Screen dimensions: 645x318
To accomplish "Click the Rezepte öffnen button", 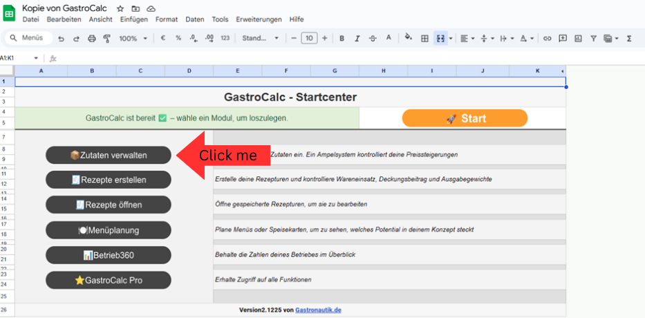I will click(108, 205).
